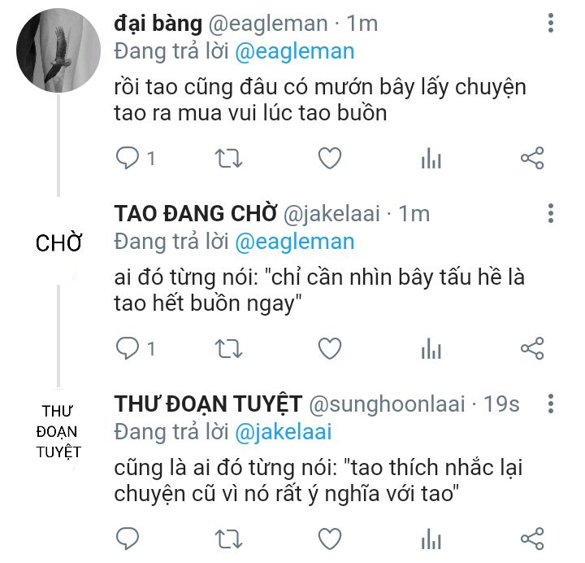Retweet the tweet from @jakelaai

click(x=228, y=348)
